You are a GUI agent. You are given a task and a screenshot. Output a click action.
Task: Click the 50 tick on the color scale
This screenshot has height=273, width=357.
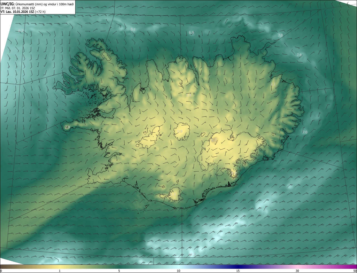pos(355,271)
